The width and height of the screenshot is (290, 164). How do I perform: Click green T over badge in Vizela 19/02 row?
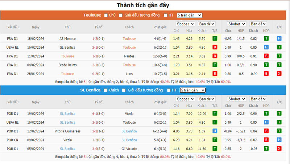279,114
